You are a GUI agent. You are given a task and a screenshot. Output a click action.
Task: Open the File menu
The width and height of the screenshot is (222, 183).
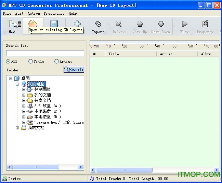tap(7, 14)
